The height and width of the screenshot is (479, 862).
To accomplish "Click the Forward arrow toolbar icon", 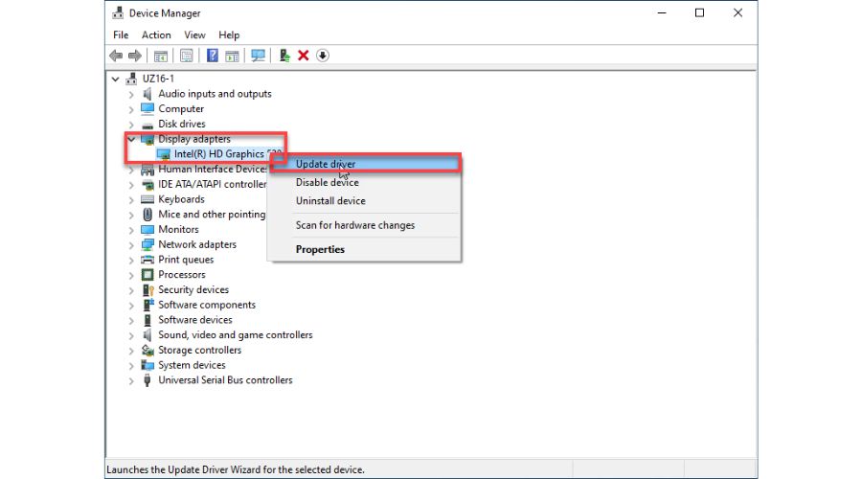I will (135, 56).
